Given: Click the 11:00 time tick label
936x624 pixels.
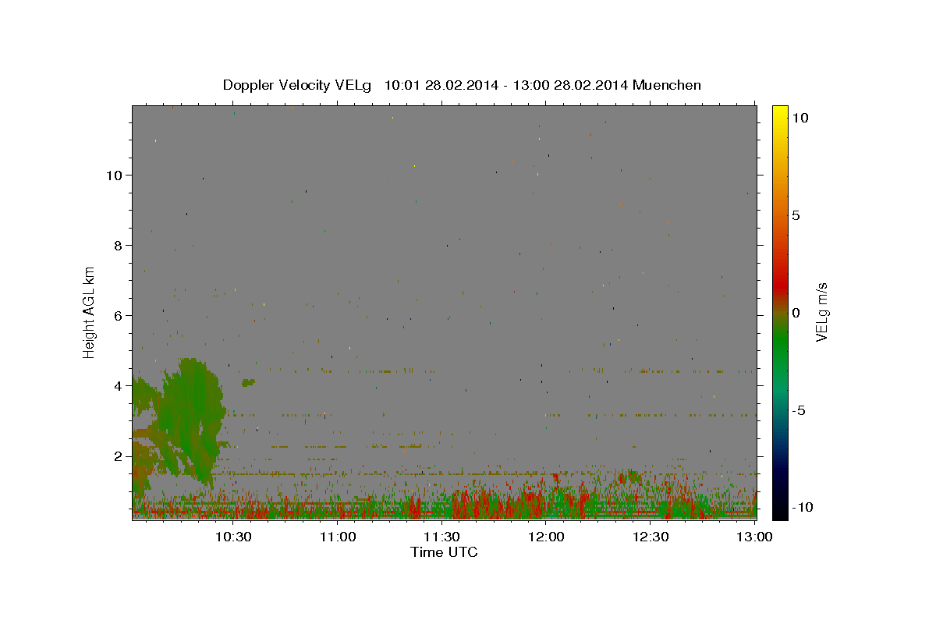Looking at the screenshot, I should coord(339,537).
